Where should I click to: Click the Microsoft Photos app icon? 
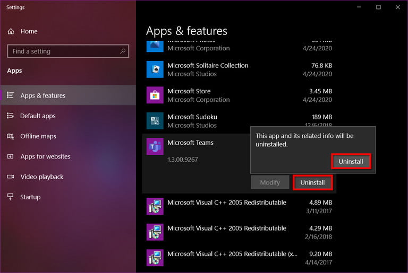pyautogui.click(x=155, y=47)
